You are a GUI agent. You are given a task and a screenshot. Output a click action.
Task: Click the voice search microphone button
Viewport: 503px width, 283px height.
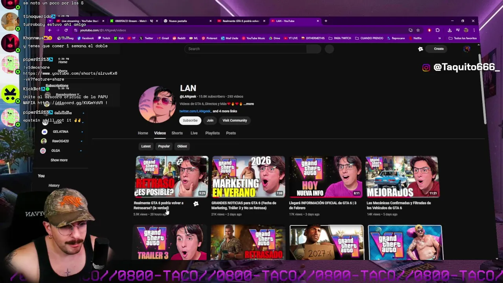[x=329, y=49]
